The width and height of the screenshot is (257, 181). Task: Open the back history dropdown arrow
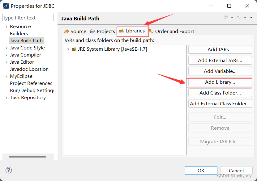point(232,17)
